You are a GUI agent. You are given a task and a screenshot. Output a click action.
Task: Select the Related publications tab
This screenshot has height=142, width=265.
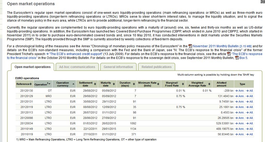click(156, 67)
